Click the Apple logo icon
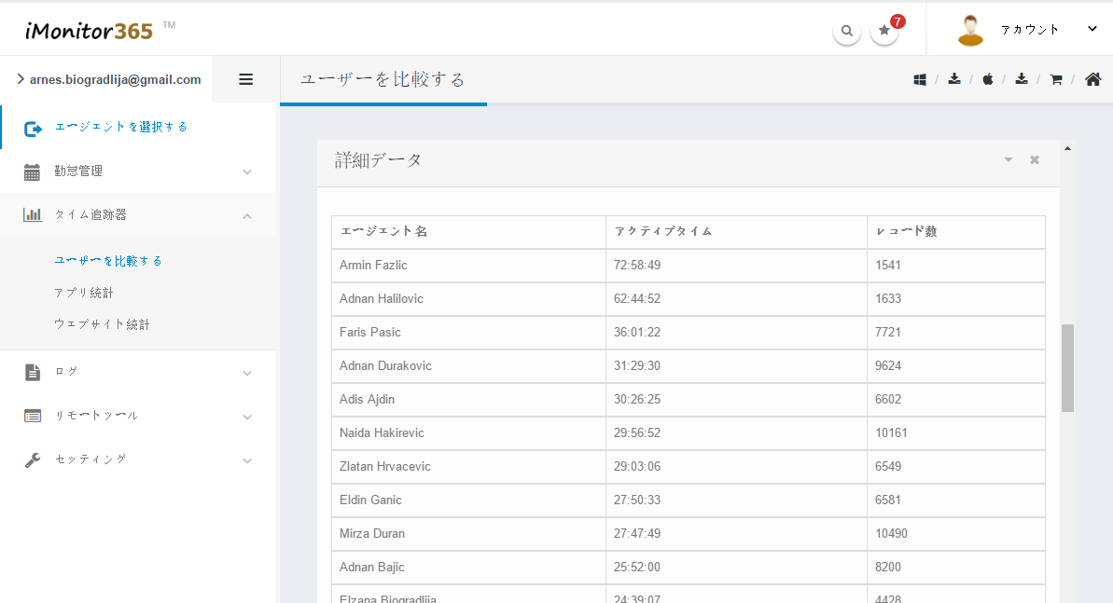The width and height of the screenshot is (1113, 603). [x=988, y=80]
